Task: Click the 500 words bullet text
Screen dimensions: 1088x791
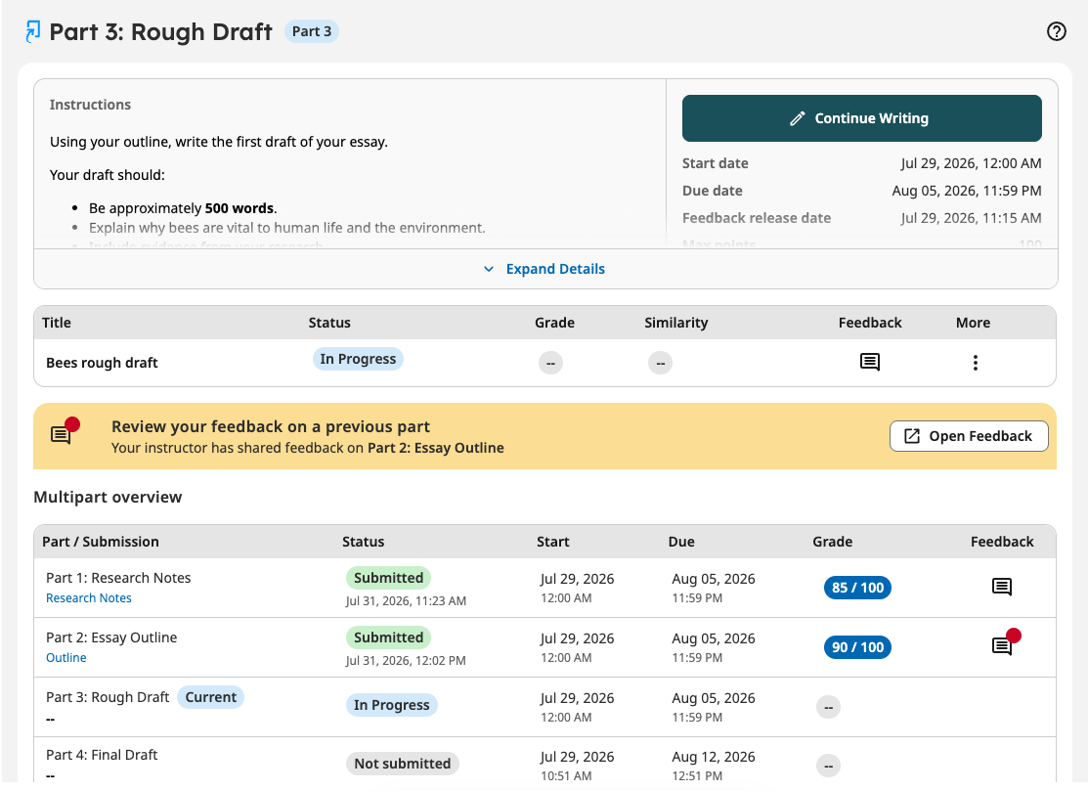Action: point(183,209)
